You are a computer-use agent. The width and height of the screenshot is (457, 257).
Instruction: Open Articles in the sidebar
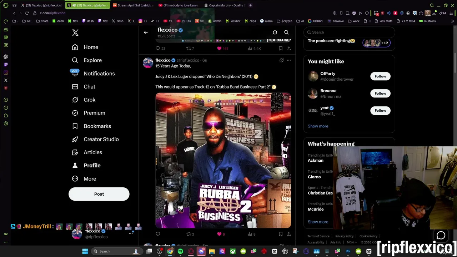click(x=87, y=152)
